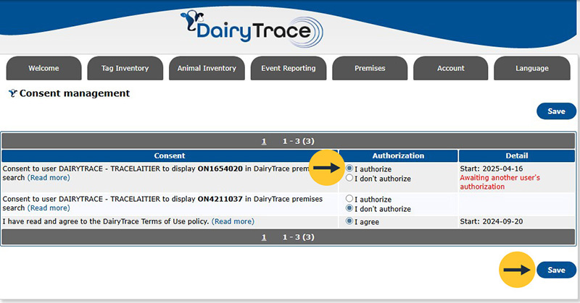Image resolution: width=580 pixels, height=303 pixels.
Task: Open Read more link for ON4211037 consent
Action: 49,208
